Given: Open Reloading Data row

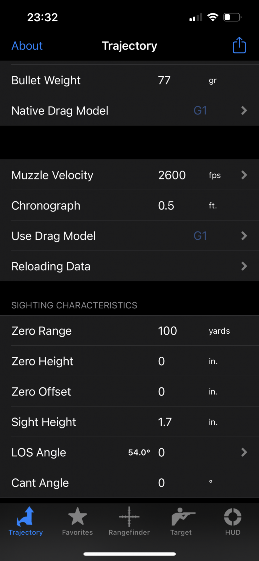Looking at the screenshot, I should click(129, 266).
